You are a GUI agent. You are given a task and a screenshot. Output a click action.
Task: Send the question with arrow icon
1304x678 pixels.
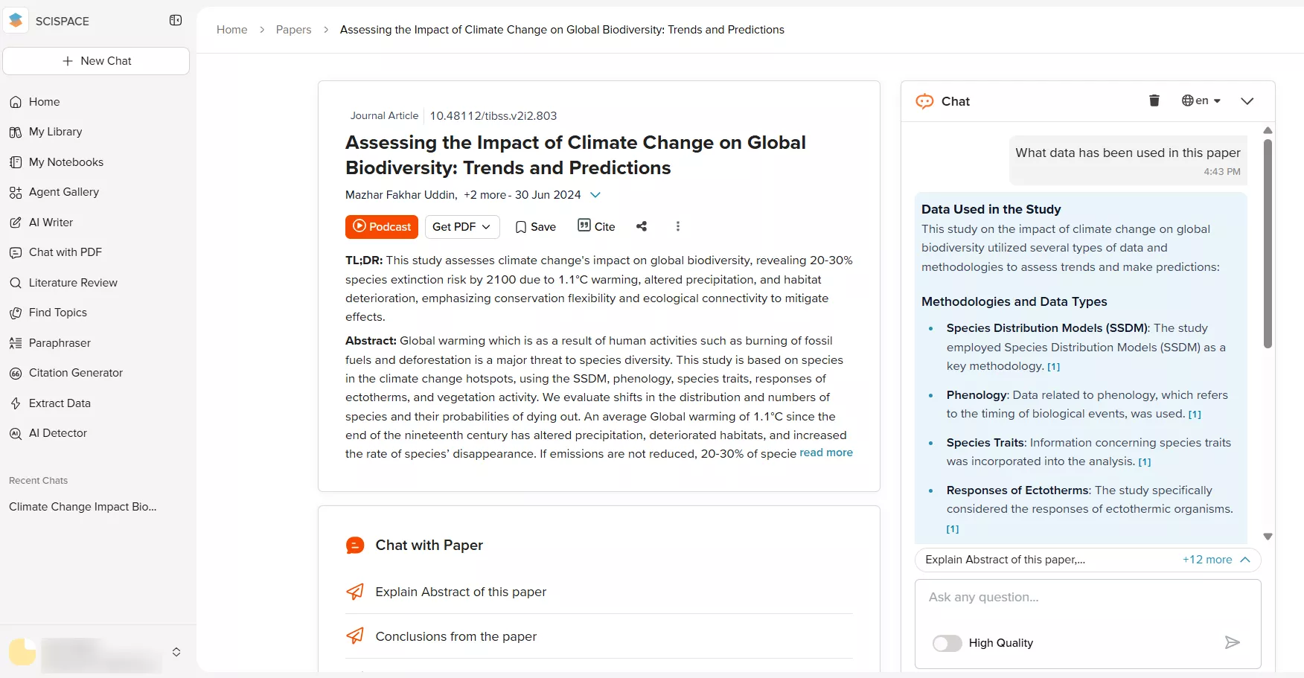pyautogui.click(x=1232, y=642)
